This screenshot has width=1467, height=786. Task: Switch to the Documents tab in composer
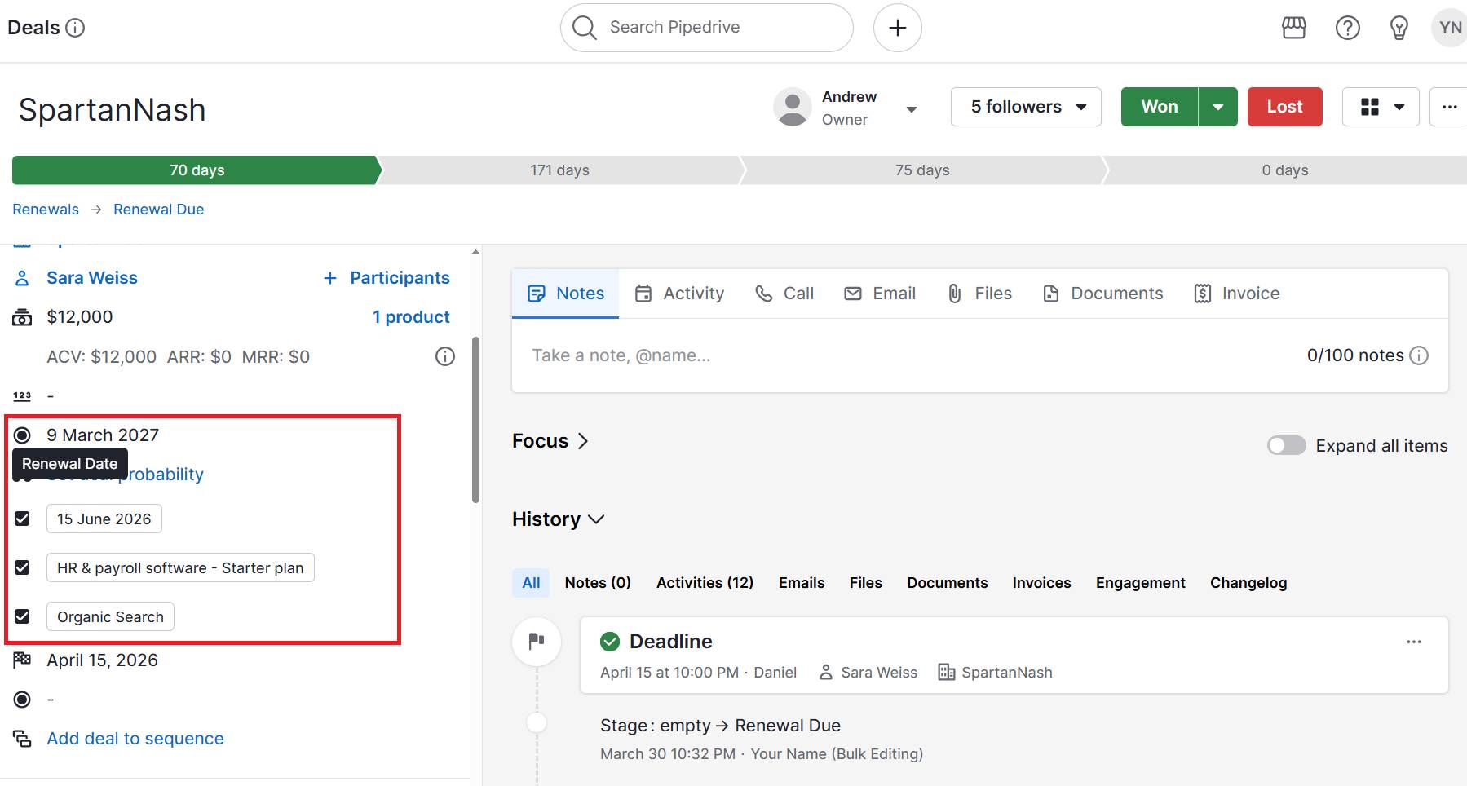[1102, 294]
